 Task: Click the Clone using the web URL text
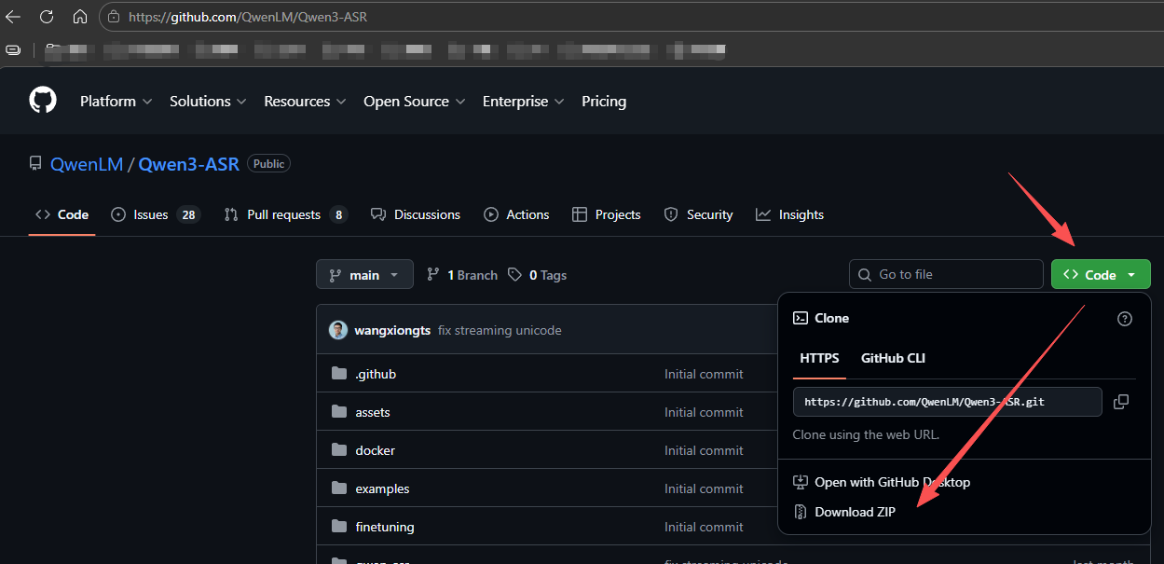click(x=866, y=434)
